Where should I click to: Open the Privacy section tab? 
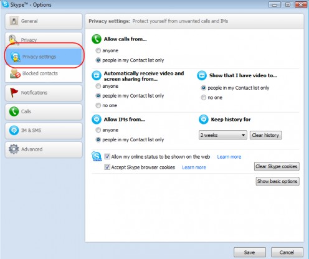(44, 40)
